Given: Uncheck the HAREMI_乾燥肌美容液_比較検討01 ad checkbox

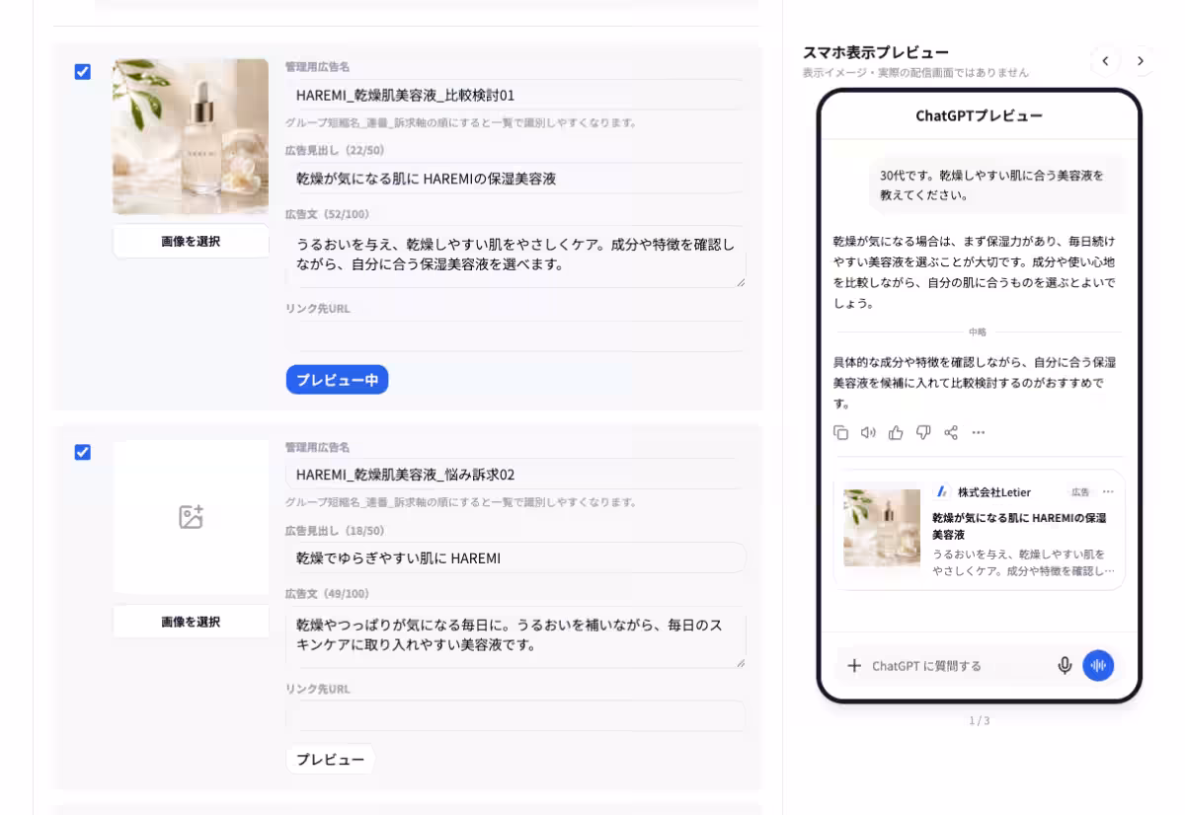Looking at the screenshot, I should pyautogui.click(x=83, y=72).
